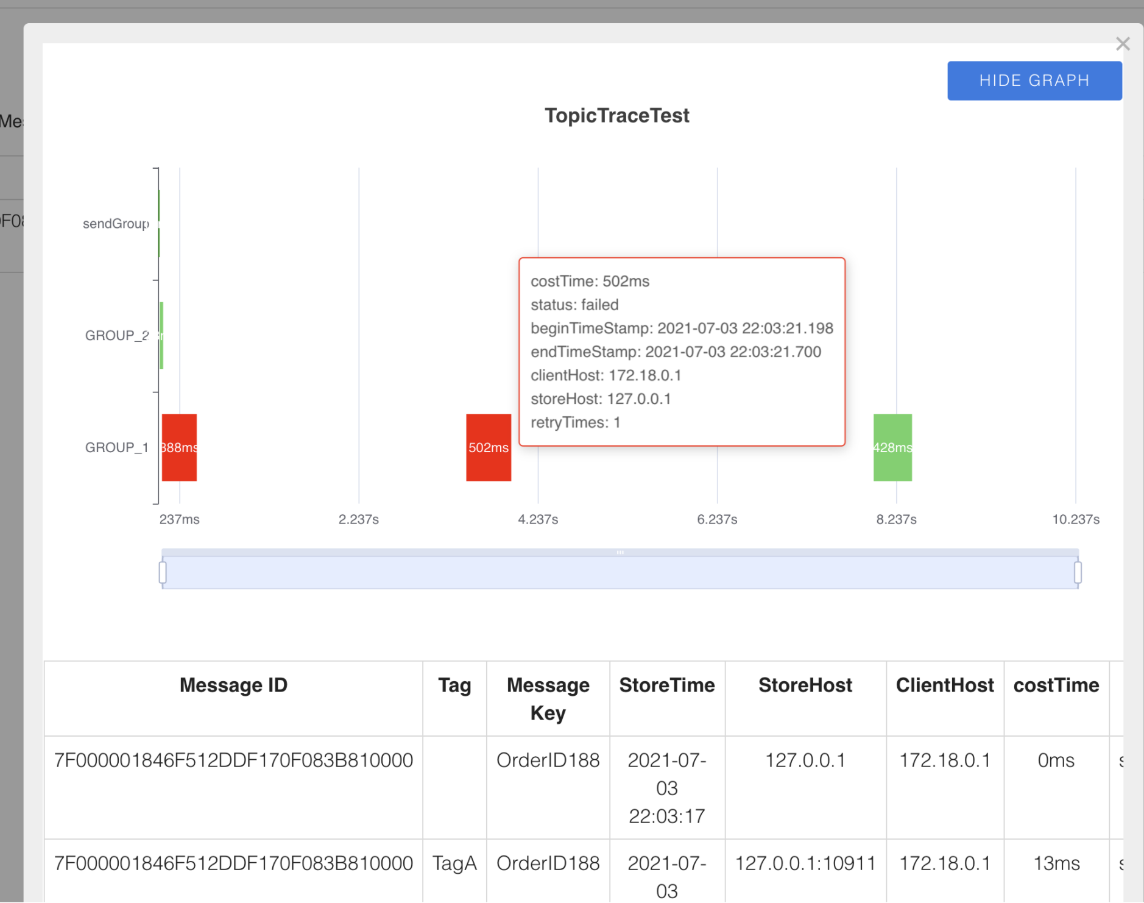This screenshot has height=903, width=1144.
Task: Select the red 388ms bar in GROUP_1
Action: (x=179, y=447)
